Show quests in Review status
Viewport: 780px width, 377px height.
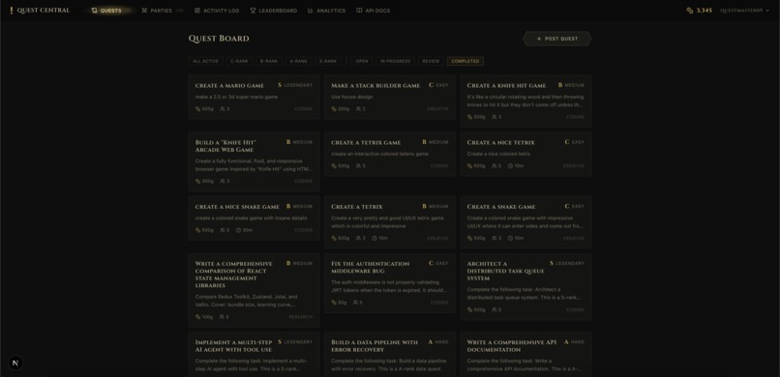pos(431,61)
